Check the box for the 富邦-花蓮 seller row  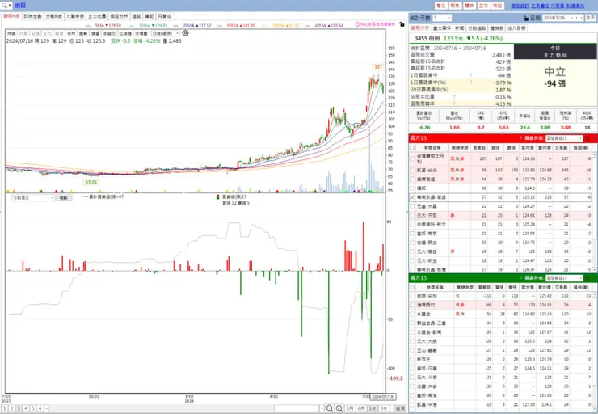click(x=412, y=369)
